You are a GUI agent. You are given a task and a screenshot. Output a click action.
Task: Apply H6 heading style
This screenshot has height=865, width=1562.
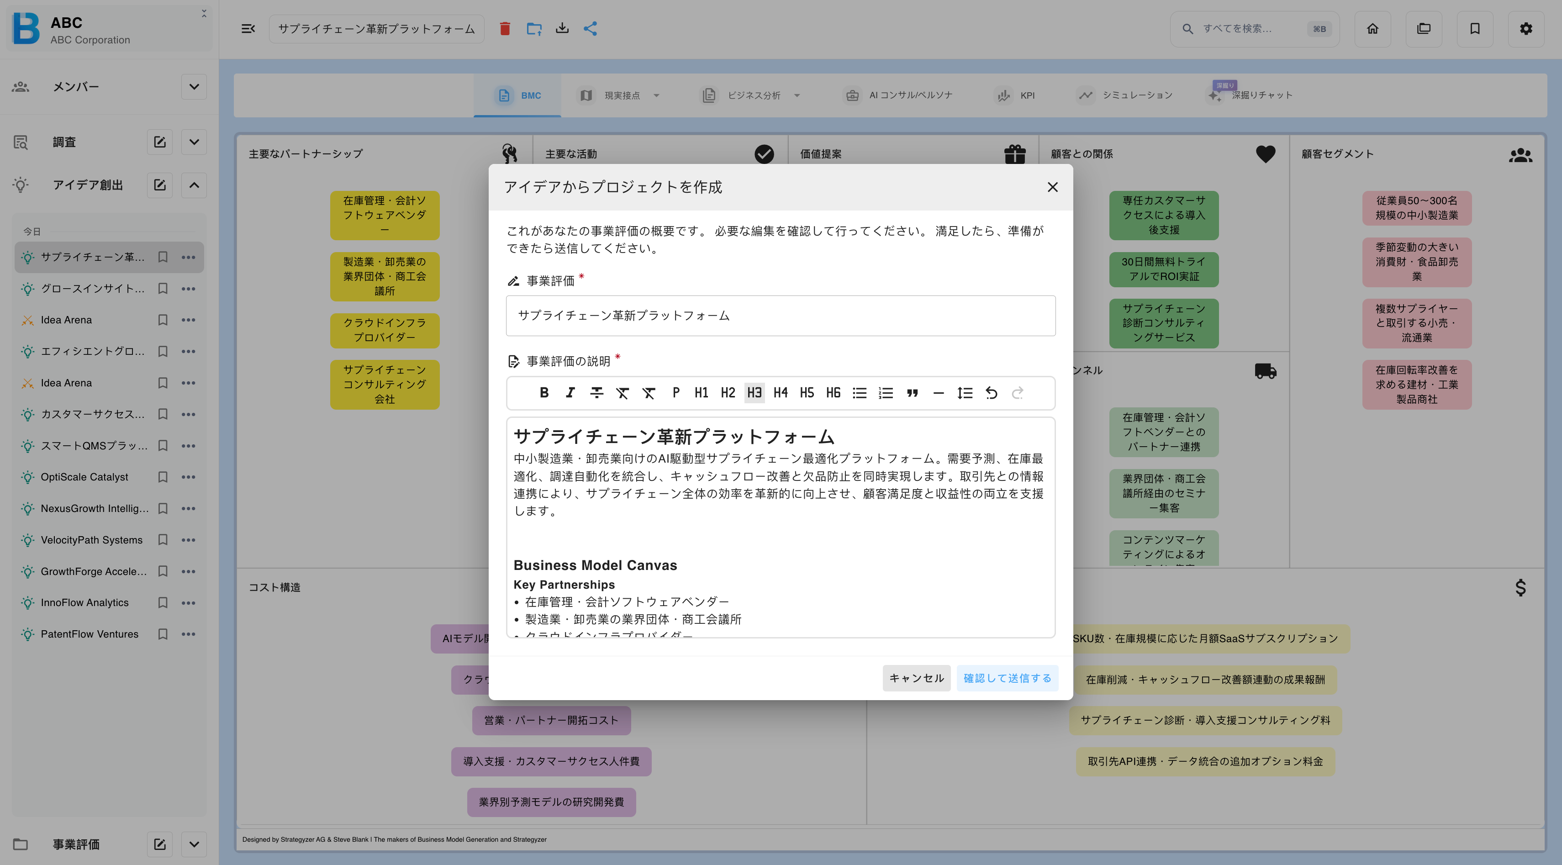click(x=833, y=393)
